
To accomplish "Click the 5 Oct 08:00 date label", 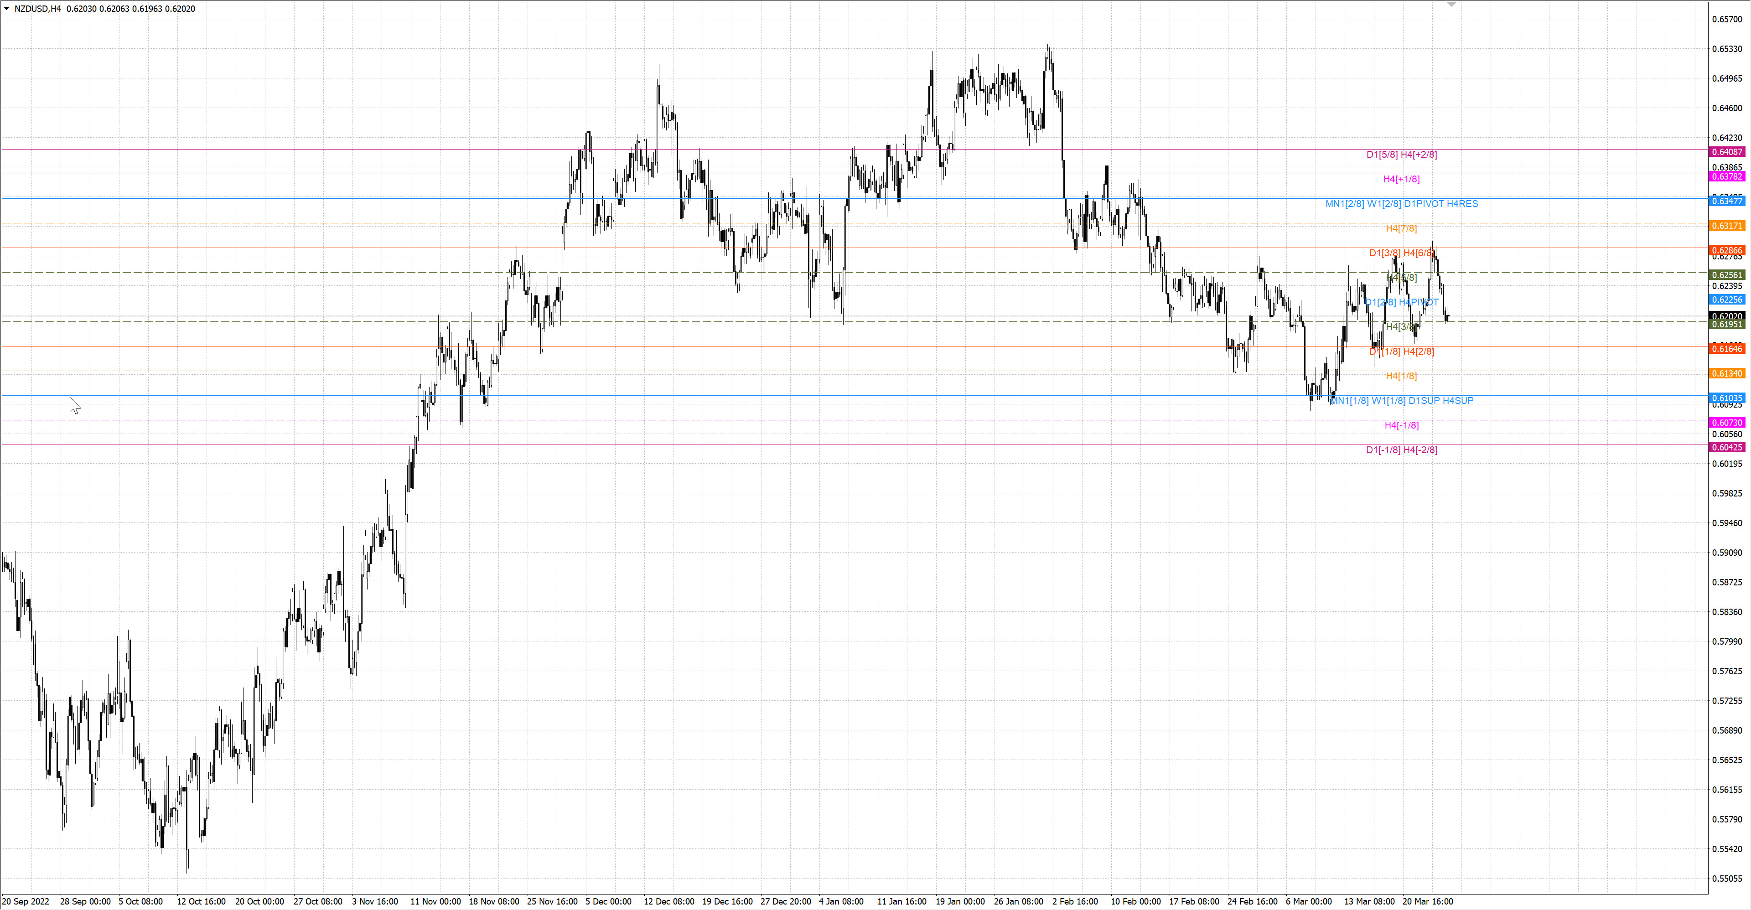I will [x=141, y=902].
